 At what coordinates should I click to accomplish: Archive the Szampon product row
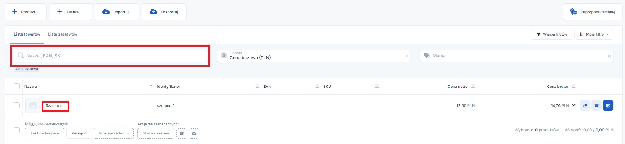(596, 105)
